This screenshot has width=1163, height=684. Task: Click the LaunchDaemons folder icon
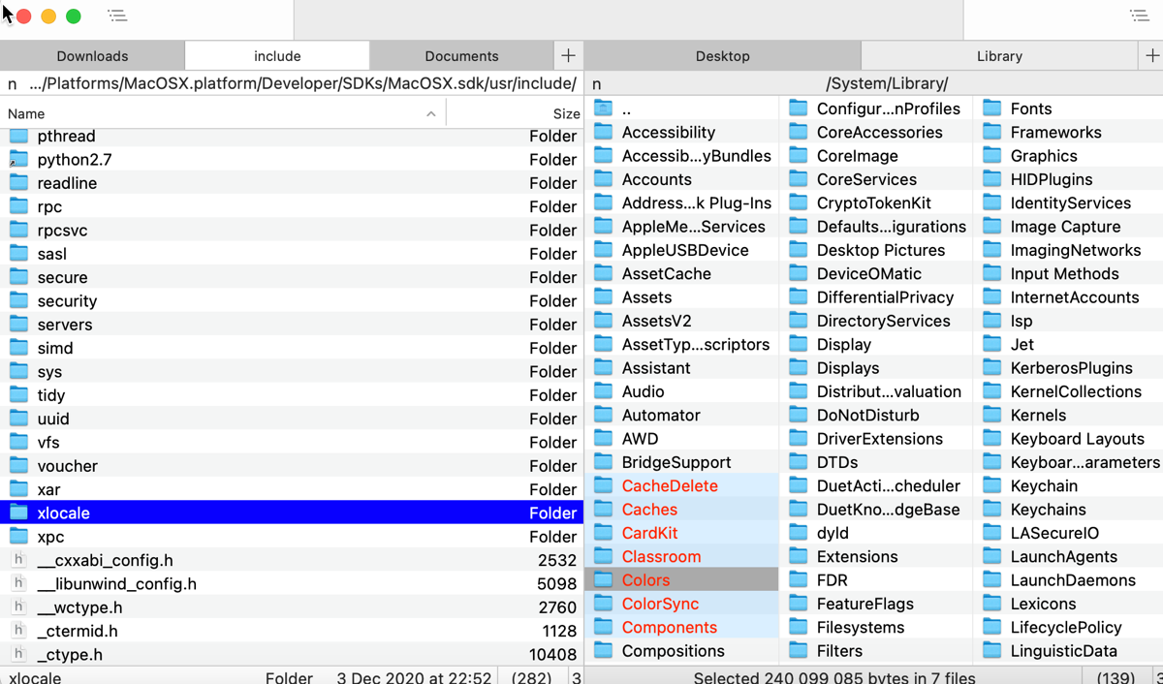pyautogui.click(x=992, y=579)
